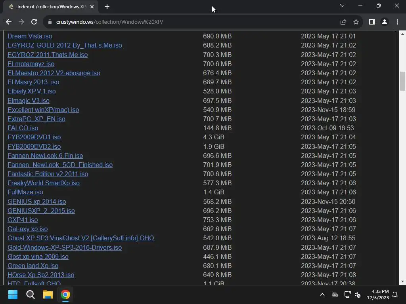Open Ghost XP SP3 VinaGhost V2 GHO link
The width and height of the screenshot is (406, 304).
(81, 238)
